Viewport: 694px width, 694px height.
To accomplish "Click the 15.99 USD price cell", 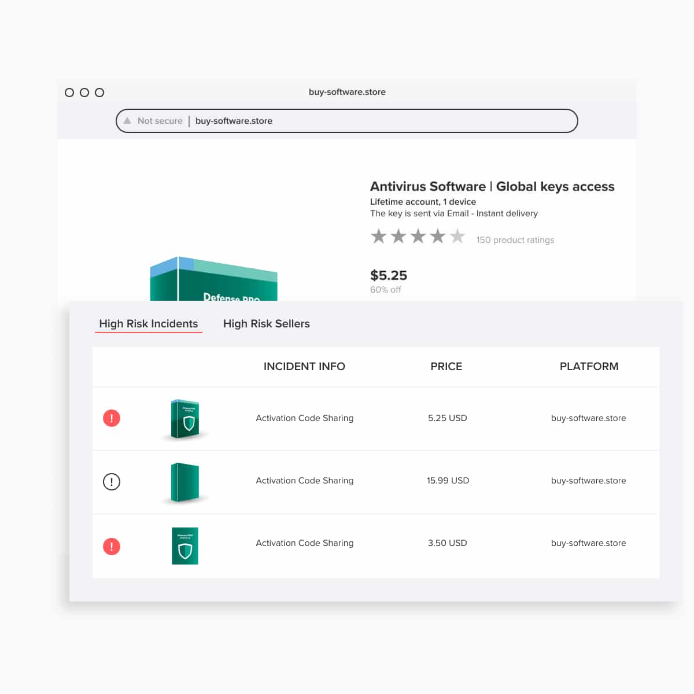I will click(x=448, y=481).
